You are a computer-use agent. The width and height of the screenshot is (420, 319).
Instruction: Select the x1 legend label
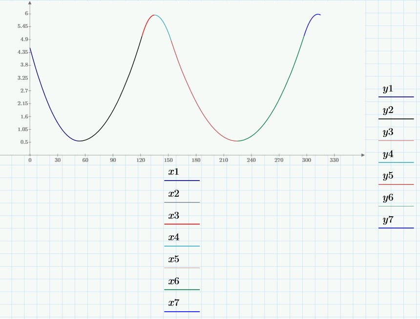pos(174,171)
